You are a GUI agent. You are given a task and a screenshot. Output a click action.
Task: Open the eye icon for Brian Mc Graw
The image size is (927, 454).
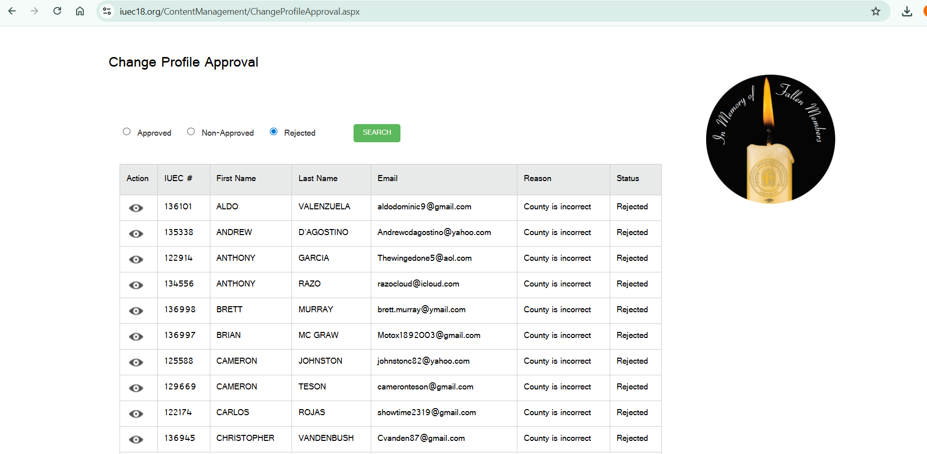click(x=136, y=336)
